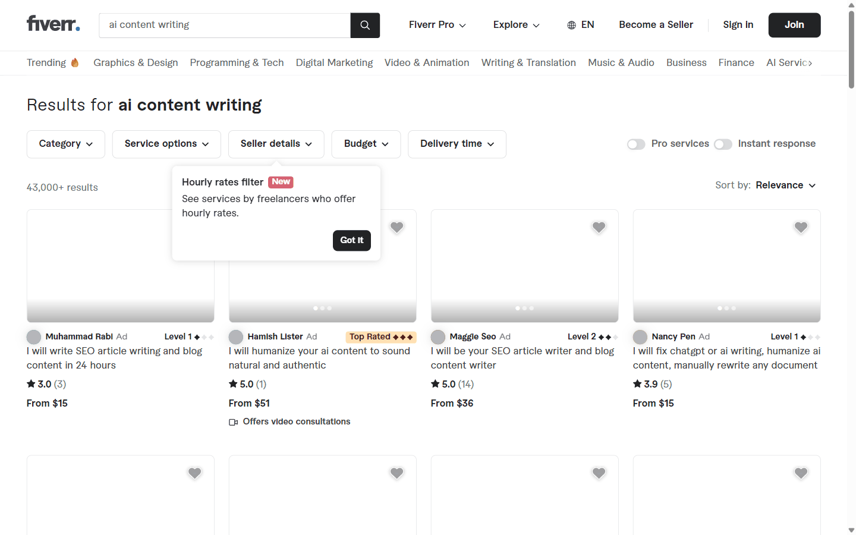
Task: Save Nancy Pen's gig with heart icon
Action: (x=801, y=227)
